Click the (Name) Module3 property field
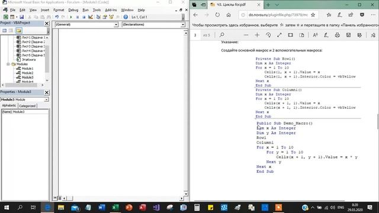The width and height of the screenshot is (379, 213). pos(25,112)
